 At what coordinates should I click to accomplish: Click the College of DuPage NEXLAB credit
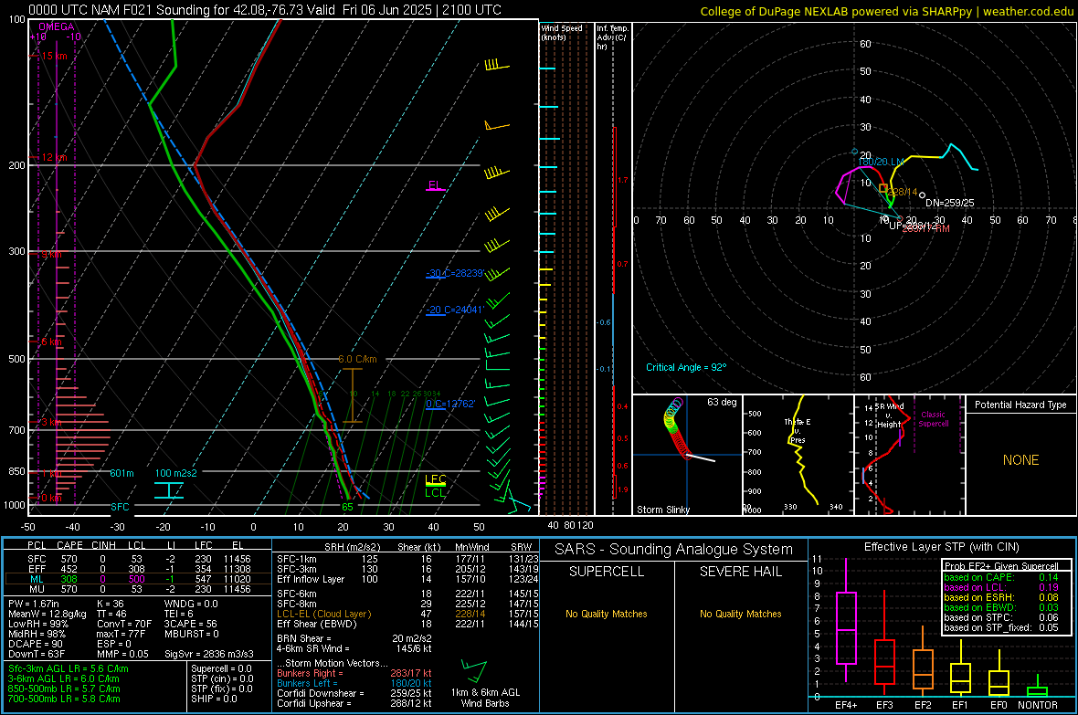(x=886, y=11)
